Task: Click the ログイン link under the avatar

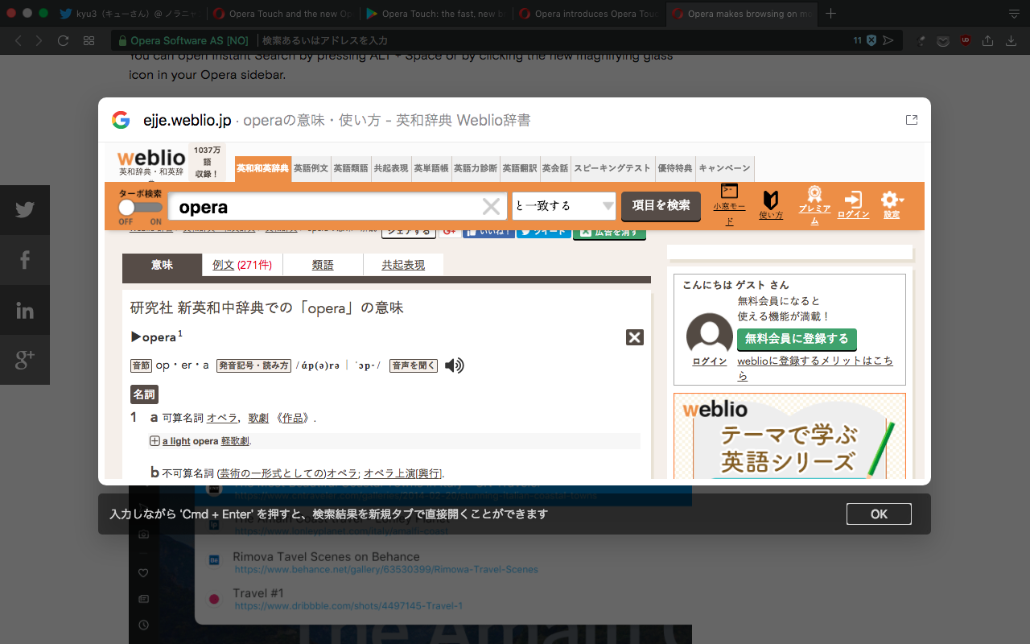Action: click(710, 361)
